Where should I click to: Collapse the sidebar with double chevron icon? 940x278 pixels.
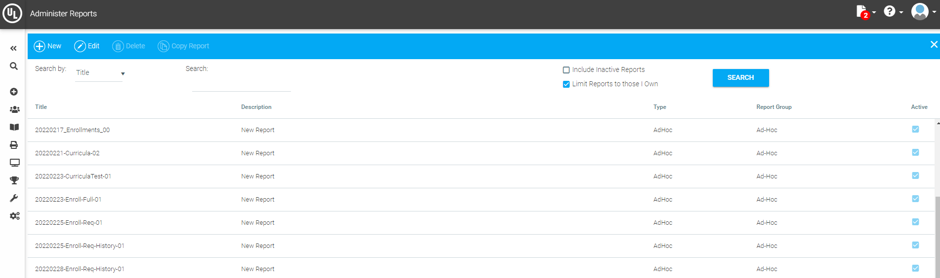(x=13, y=48)
